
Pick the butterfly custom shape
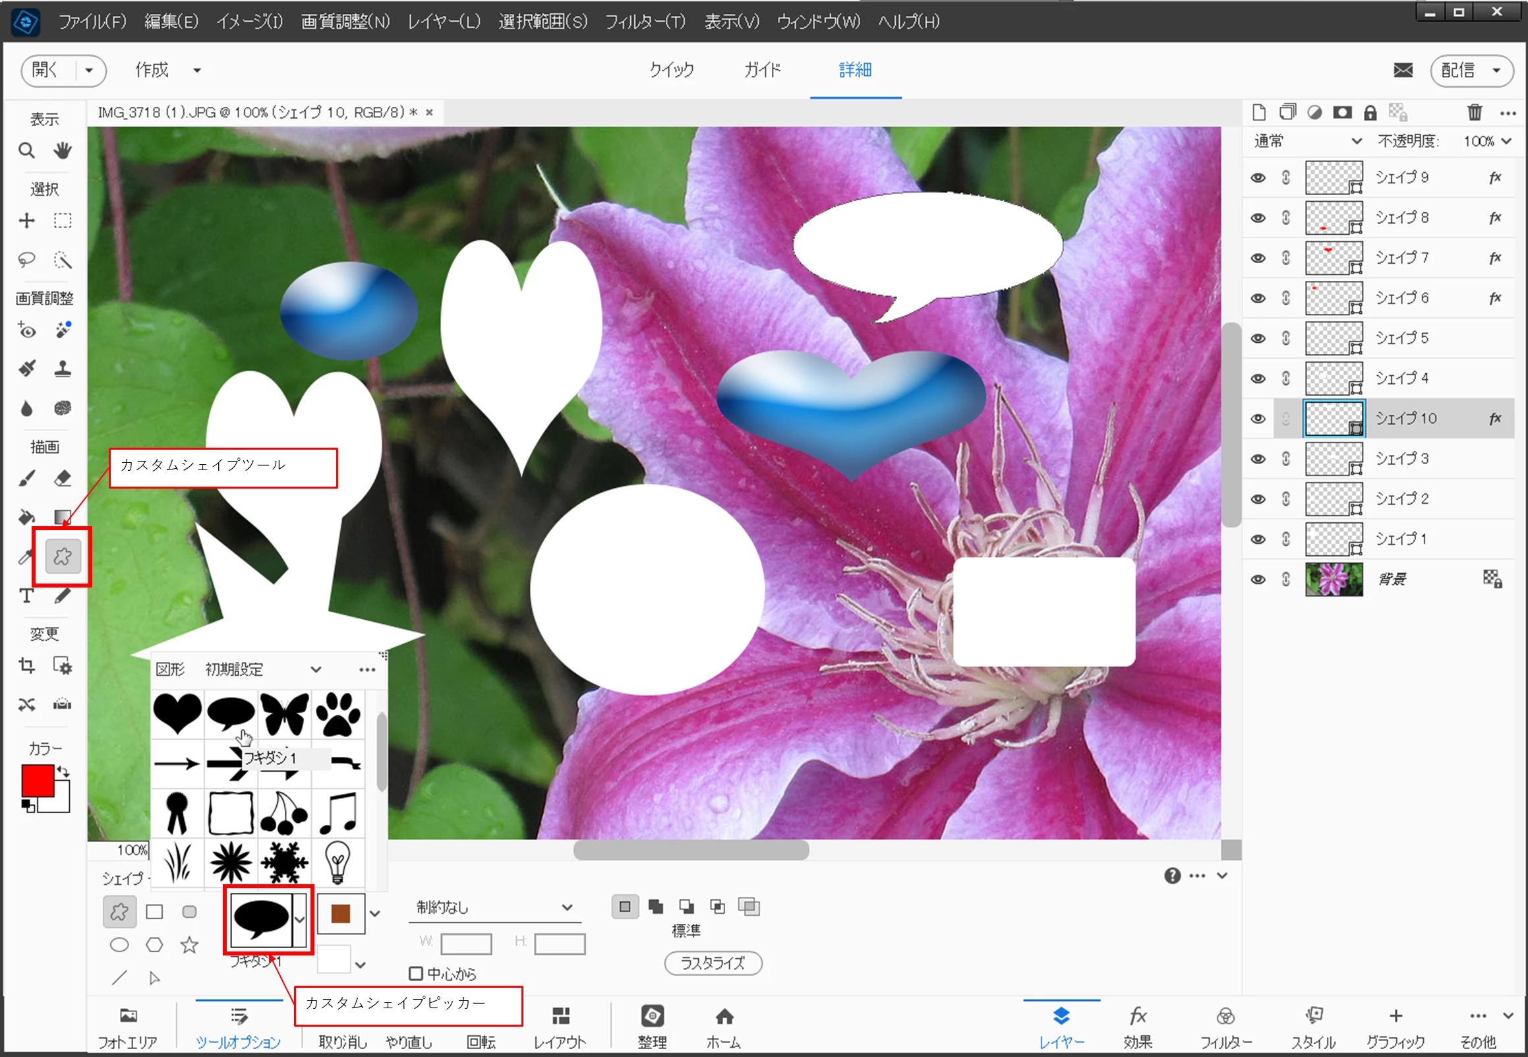(285, 714)
